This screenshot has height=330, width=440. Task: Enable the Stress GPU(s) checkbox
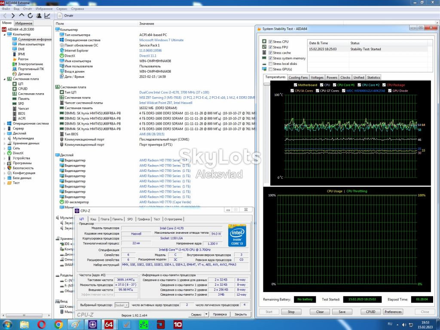(271, 69)
